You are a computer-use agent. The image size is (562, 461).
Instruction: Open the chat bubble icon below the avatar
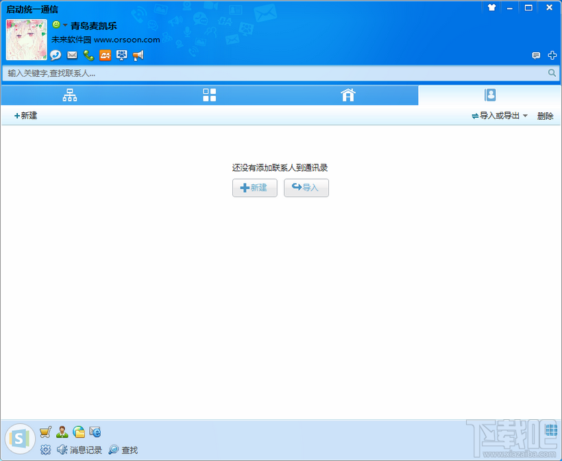point(55,55)
